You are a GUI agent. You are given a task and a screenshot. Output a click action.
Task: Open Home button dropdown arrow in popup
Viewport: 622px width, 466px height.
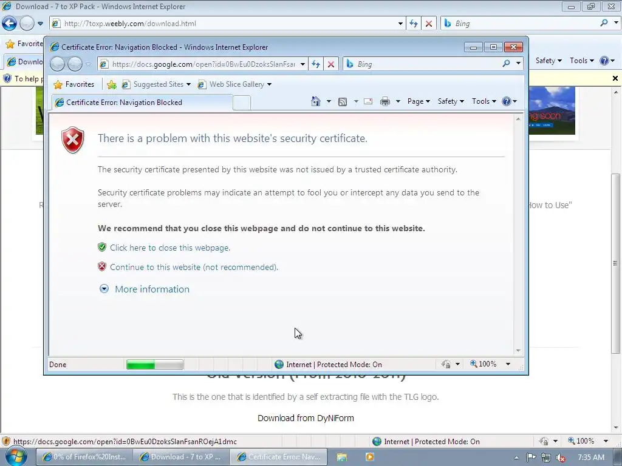coord(329,101)
